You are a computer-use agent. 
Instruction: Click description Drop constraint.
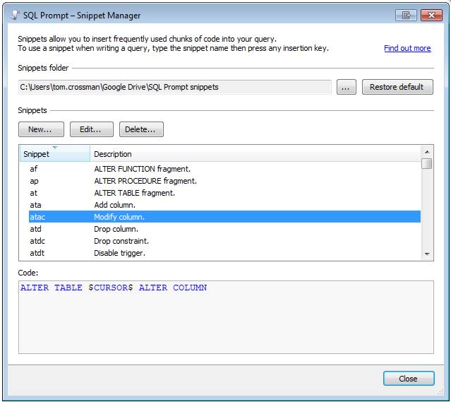point(121,241)
